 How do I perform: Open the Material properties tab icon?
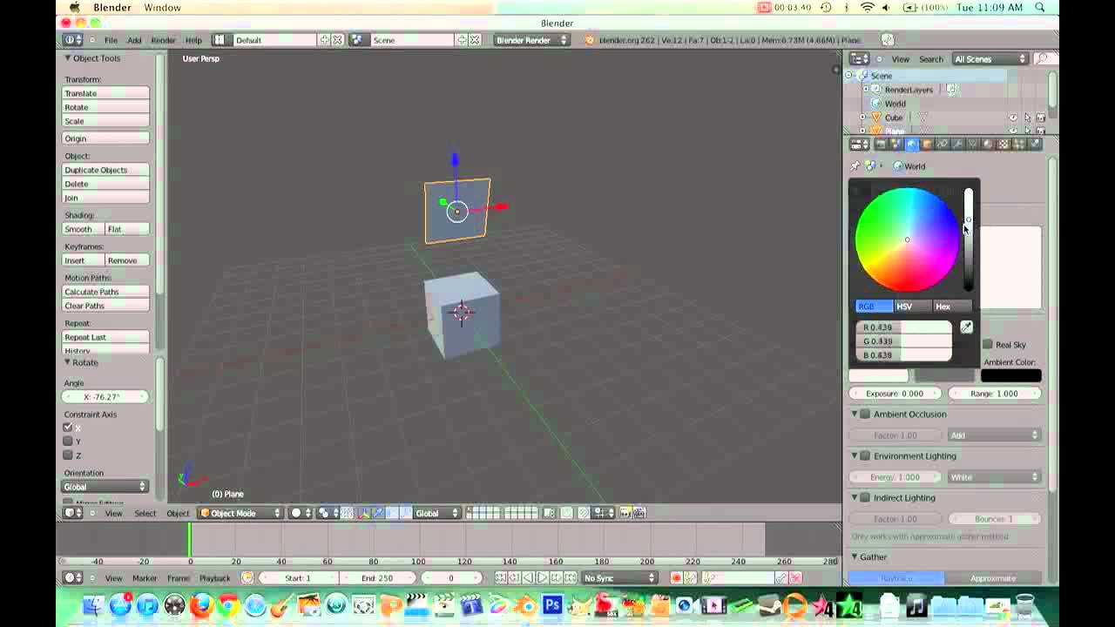987,145
